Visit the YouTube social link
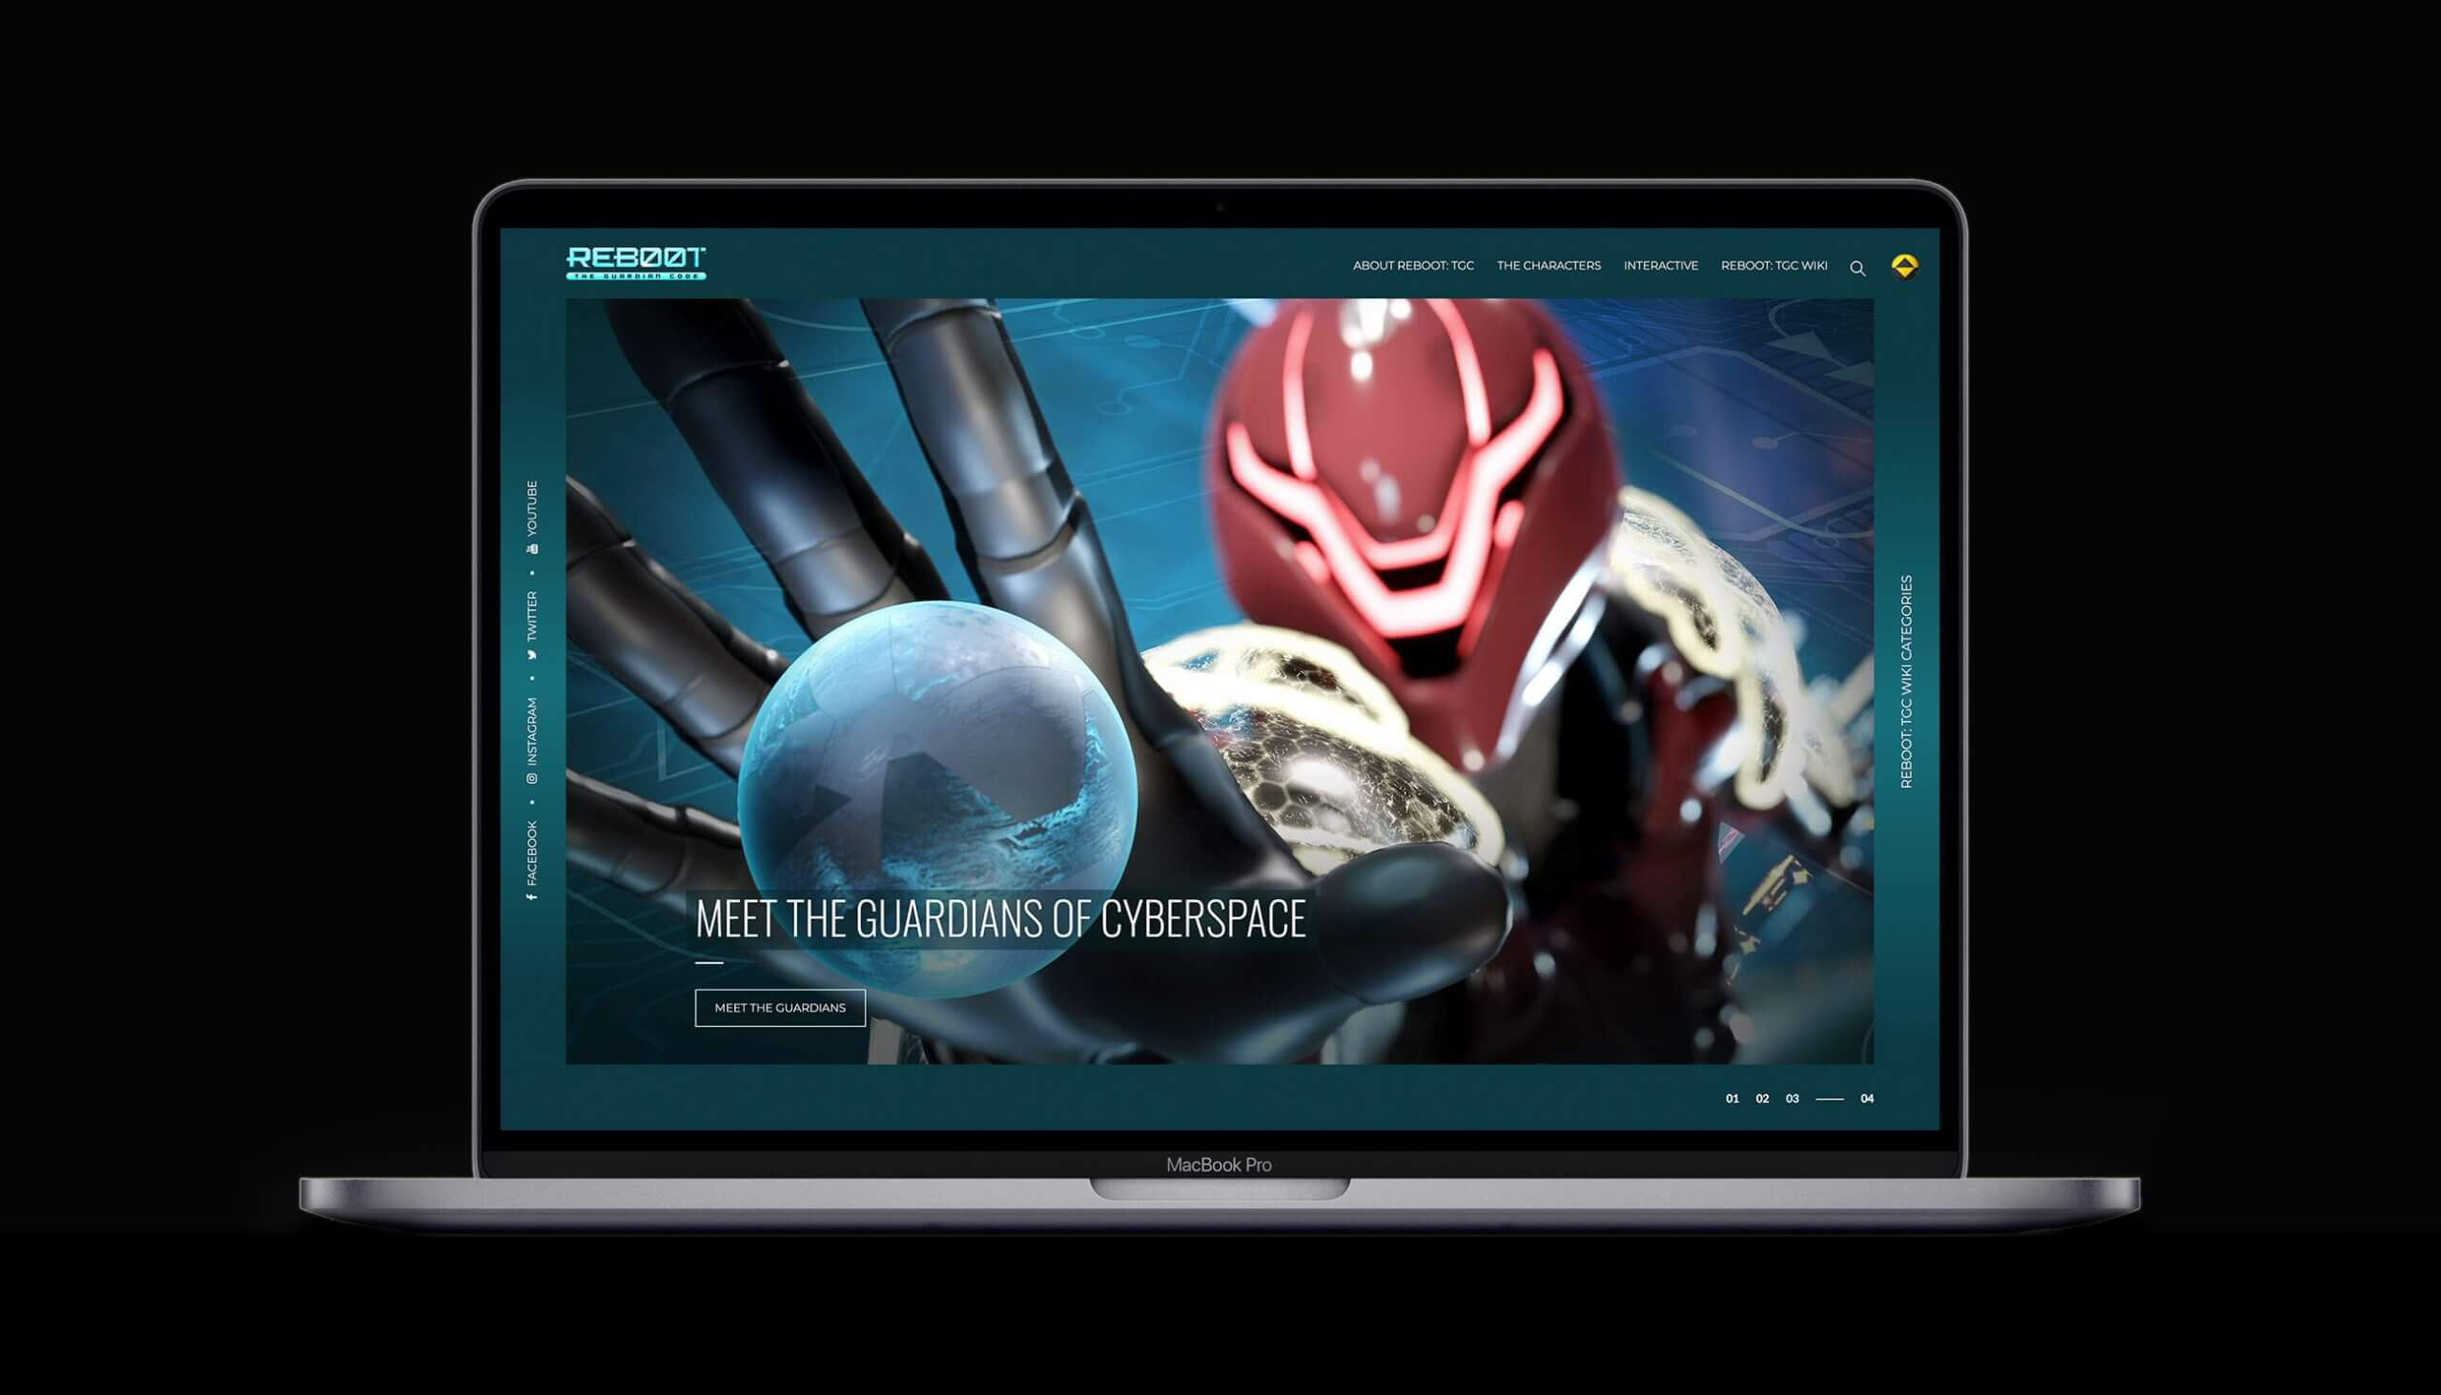Viewport: 2441px width, 1395px height. [532, 518]
